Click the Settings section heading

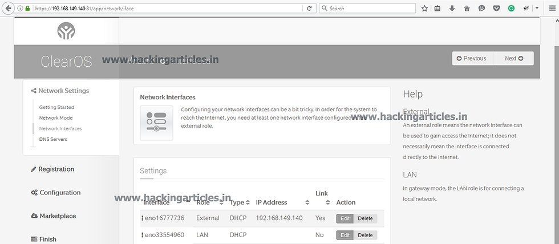153,170
